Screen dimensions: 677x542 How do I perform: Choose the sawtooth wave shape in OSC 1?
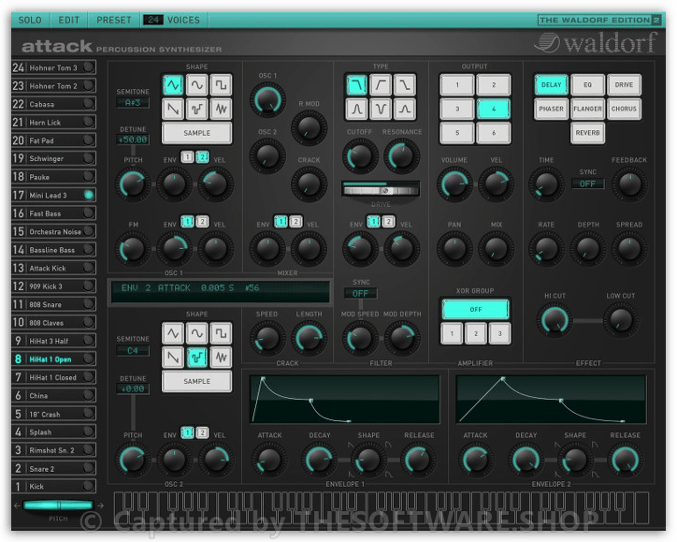pos(173,110)
